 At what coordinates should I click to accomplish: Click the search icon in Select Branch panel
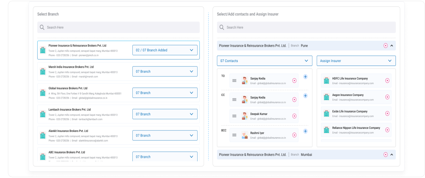pos(42,27)
